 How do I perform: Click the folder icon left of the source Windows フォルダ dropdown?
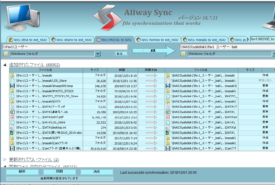coord(6,54)
